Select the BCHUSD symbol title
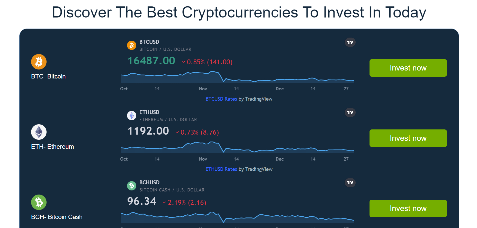Viewport: 477px width, 228px height. point(149,182)
